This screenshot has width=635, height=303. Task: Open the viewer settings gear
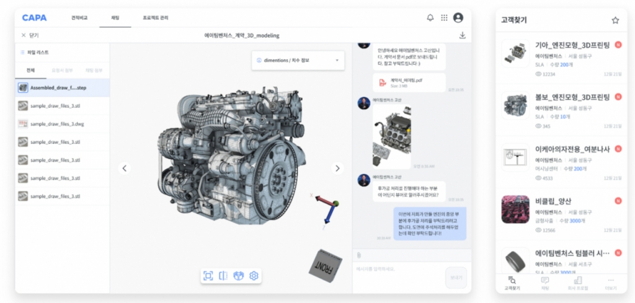pyautogui.click(x=254, y=276)
